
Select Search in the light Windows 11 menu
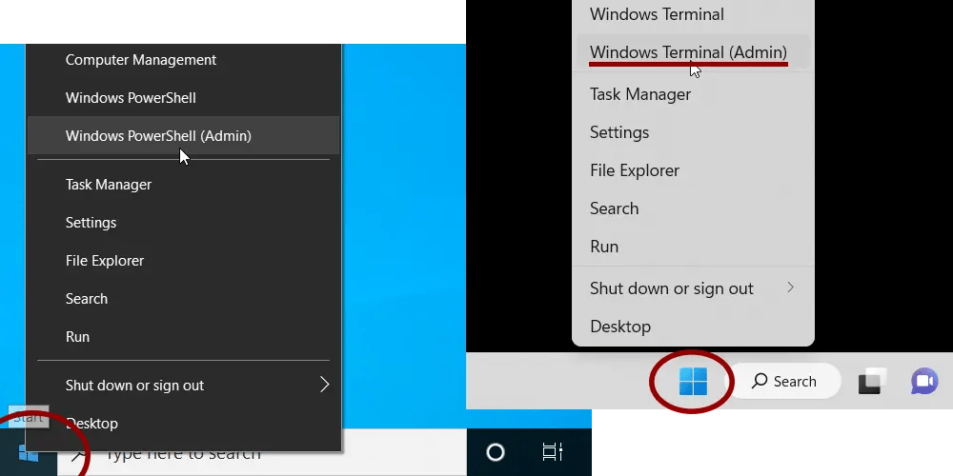[693, 208]
